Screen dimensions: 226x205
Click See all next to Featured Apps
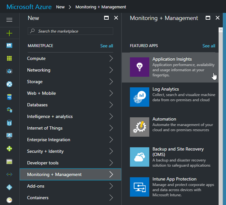pos(209,46)
